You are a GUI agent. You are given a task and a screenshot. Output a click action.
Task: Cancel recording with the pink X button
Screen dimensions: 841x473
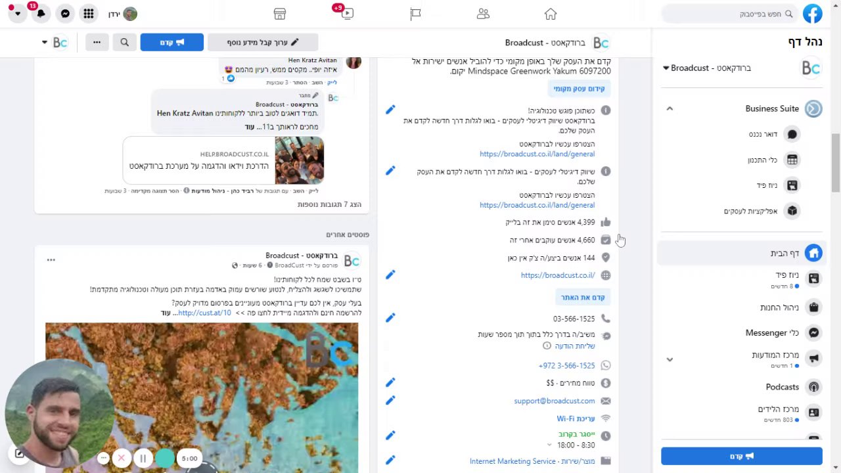coord(121,458)
